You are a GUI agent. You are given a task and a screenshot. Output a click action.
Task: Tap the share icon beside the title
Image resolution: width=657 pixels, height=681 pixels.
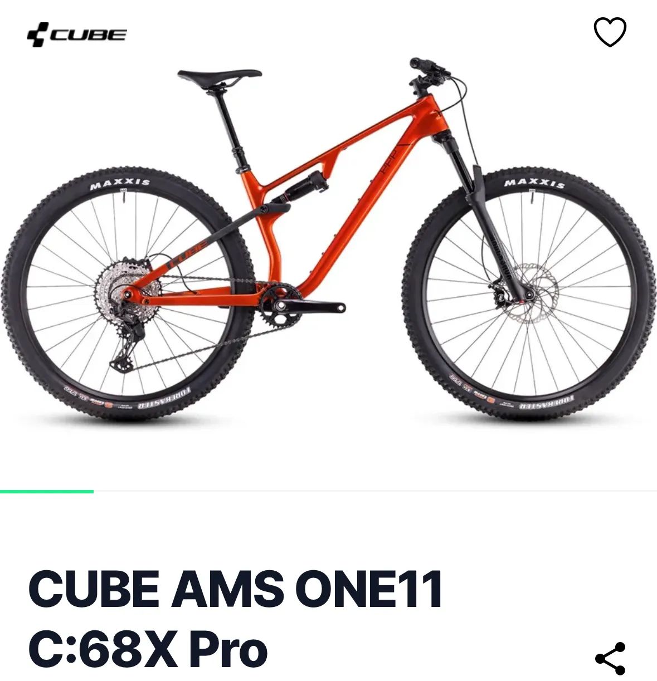(x=610, y=658)
